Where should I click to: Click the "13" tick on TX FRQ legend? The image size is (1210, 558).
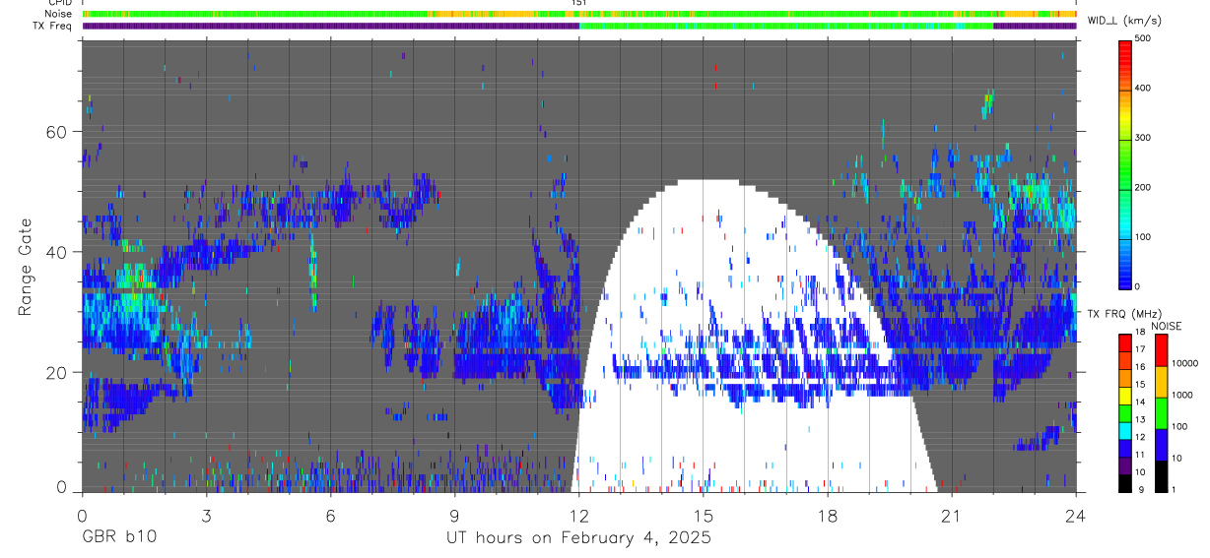tap(1140, 420)
